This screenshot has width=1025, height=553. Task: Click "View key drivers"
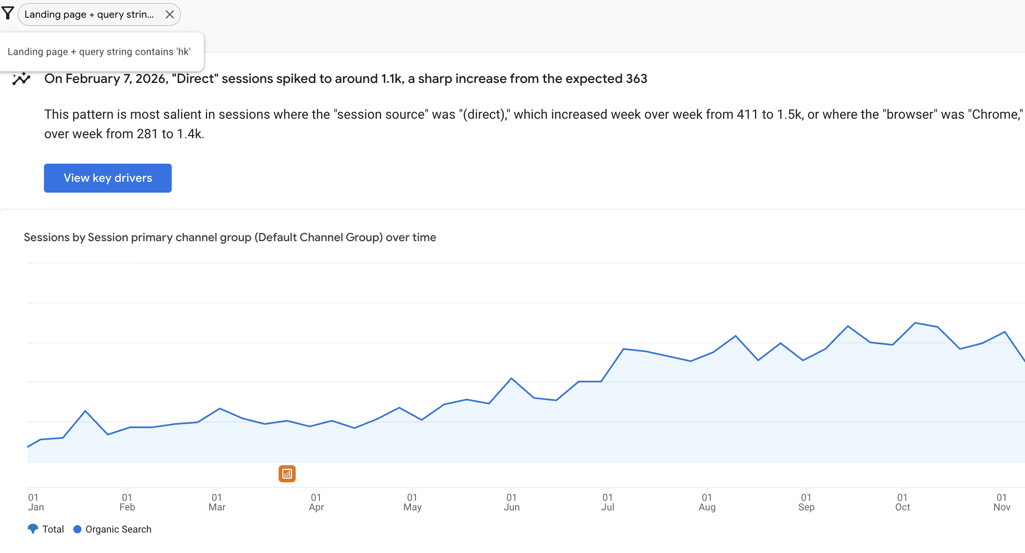pos(107,178)
